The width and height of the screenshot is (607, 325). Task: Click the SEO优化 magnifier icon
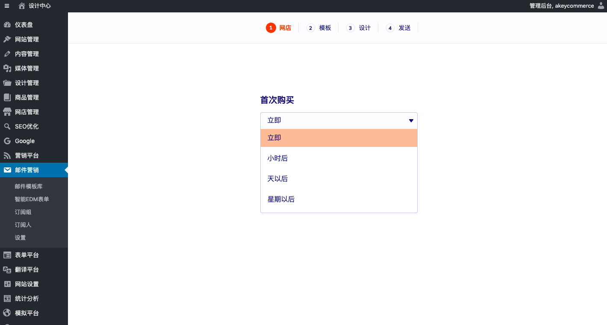[x=7, y=126]
